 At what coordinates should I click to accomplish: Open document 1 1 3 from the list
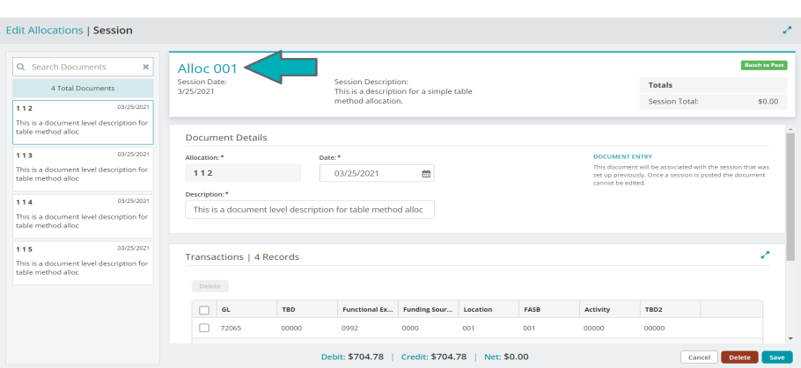(x=83, y=168)
